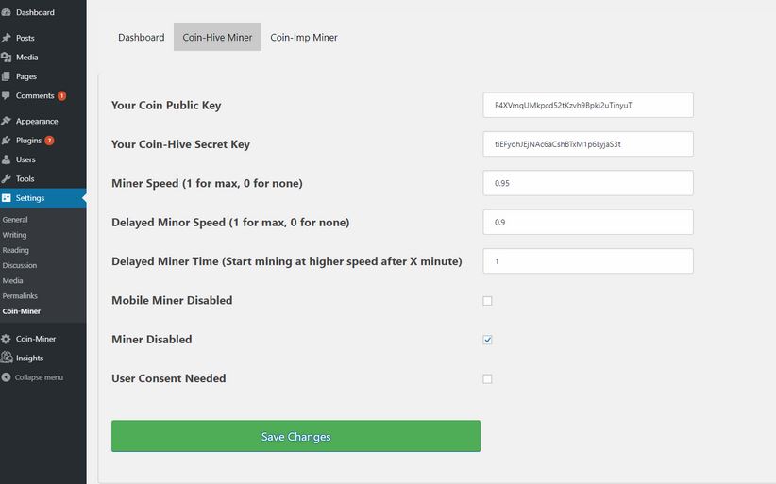The height and width of the screenshot is (484, 776).
Task: Click the Plugins update count badge
Action: tap(49, 141)
